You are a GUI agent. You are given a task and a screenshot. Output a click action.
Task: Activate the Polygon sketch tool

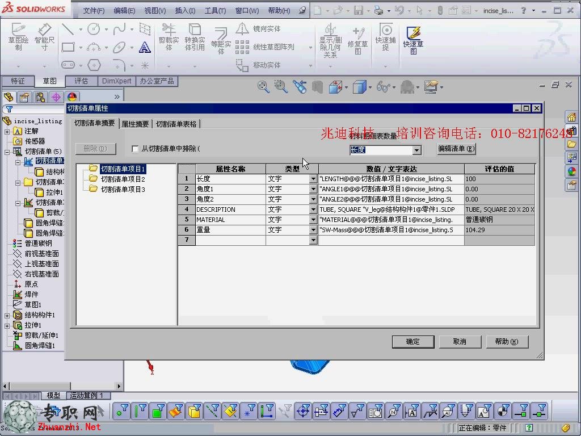(x=94, y=65)
